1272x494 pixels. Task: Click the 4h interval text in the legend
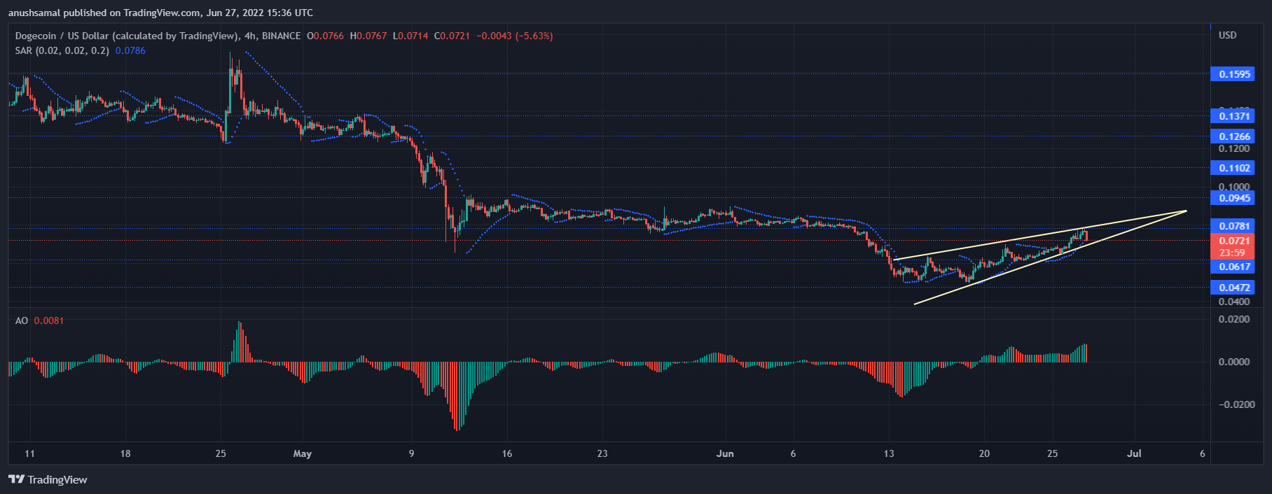250,36
